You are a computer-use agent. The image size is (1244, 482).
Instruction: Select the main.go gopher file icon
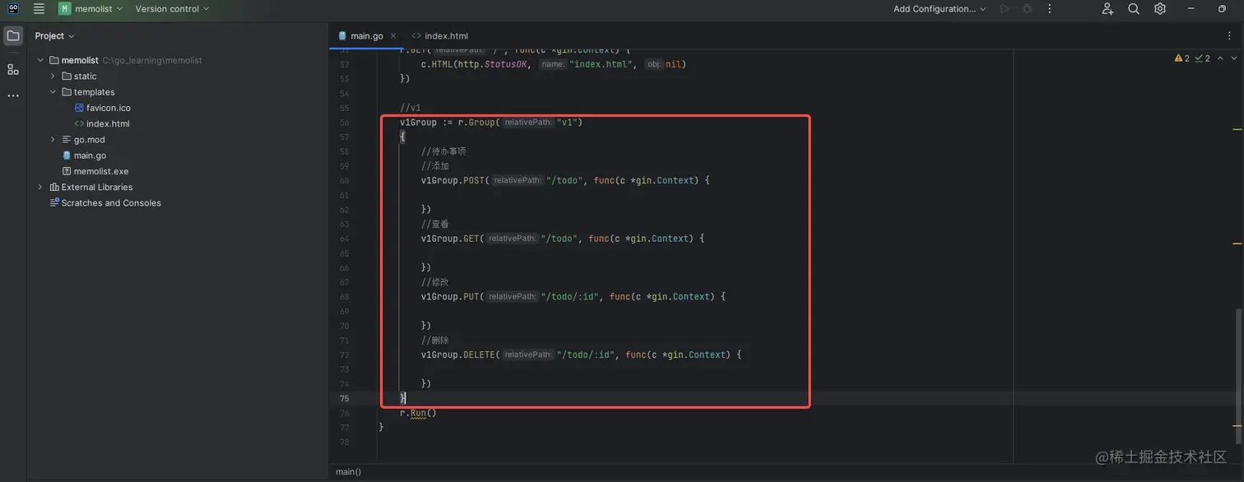[67, 155]
